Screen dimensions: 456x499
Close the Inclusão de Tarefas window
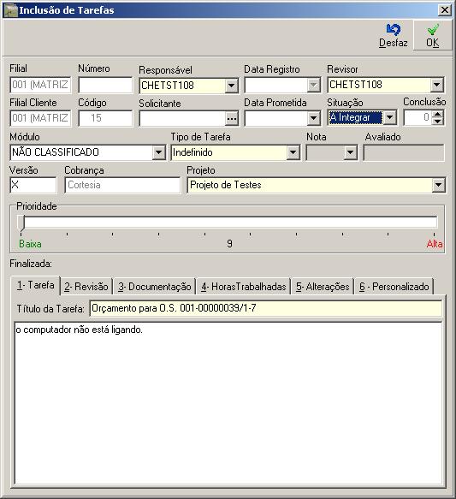tap(445, 10)
